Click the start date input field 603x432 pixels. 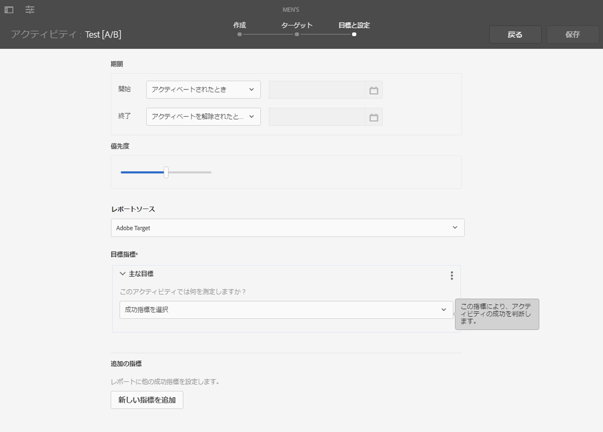[x=317, y=90]
